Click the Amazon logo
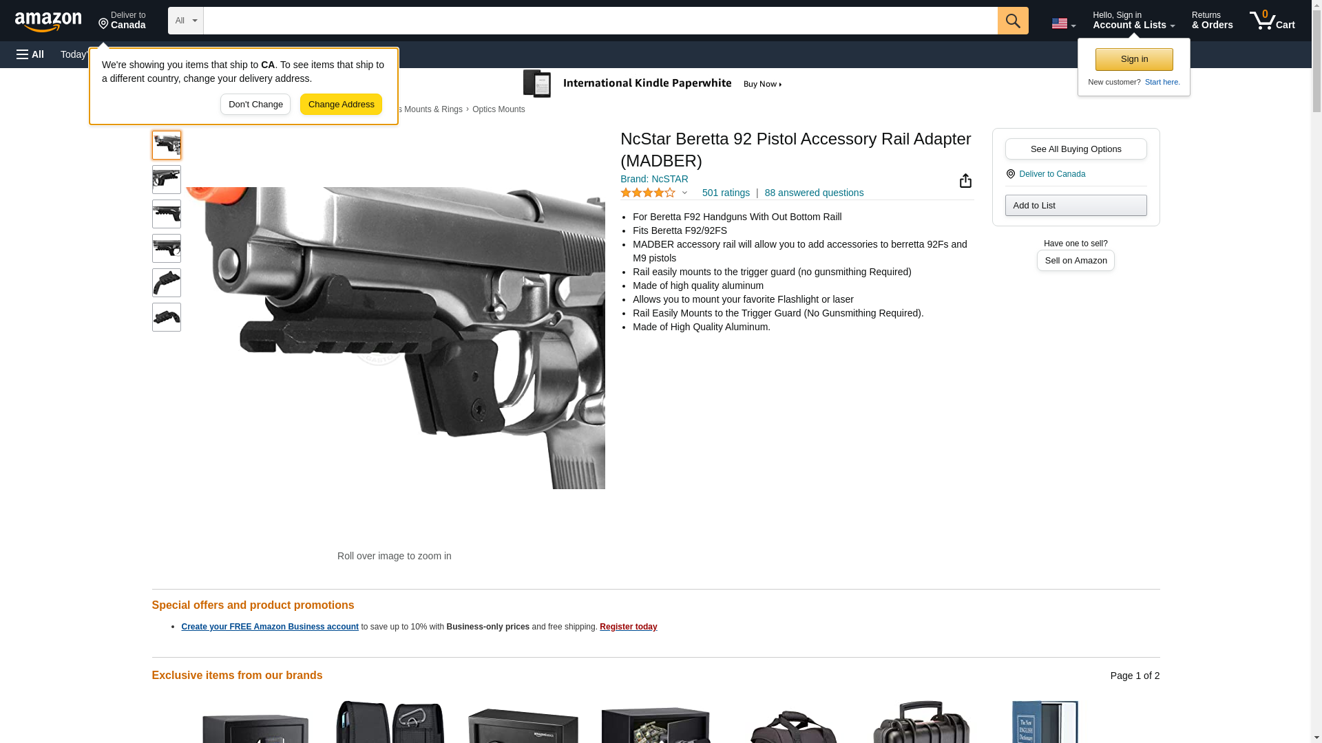Viewport: 1322px width, 743px height. pyautogui.click(x=48, y=21)
